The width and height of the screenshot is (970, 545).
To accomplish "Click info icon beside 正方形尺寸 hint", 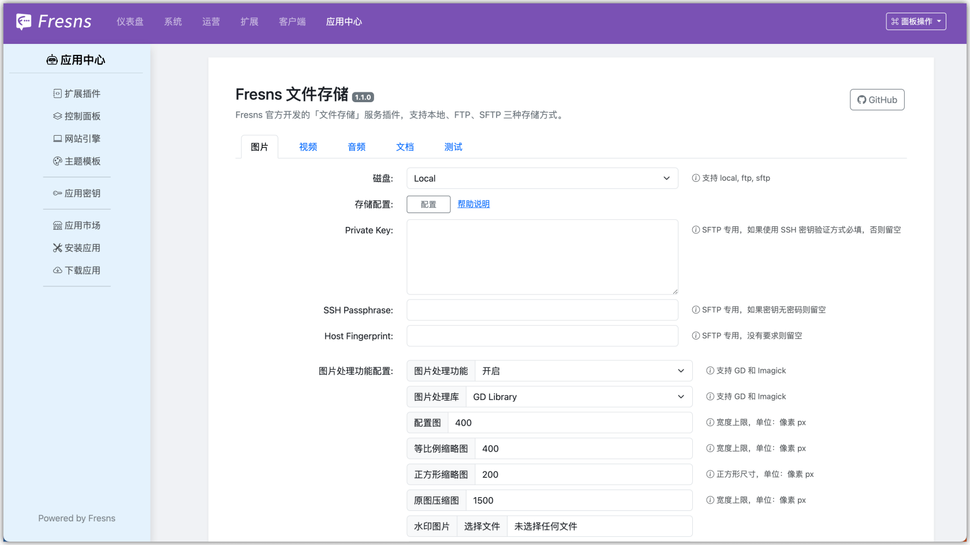I will (x=710, y=474).
